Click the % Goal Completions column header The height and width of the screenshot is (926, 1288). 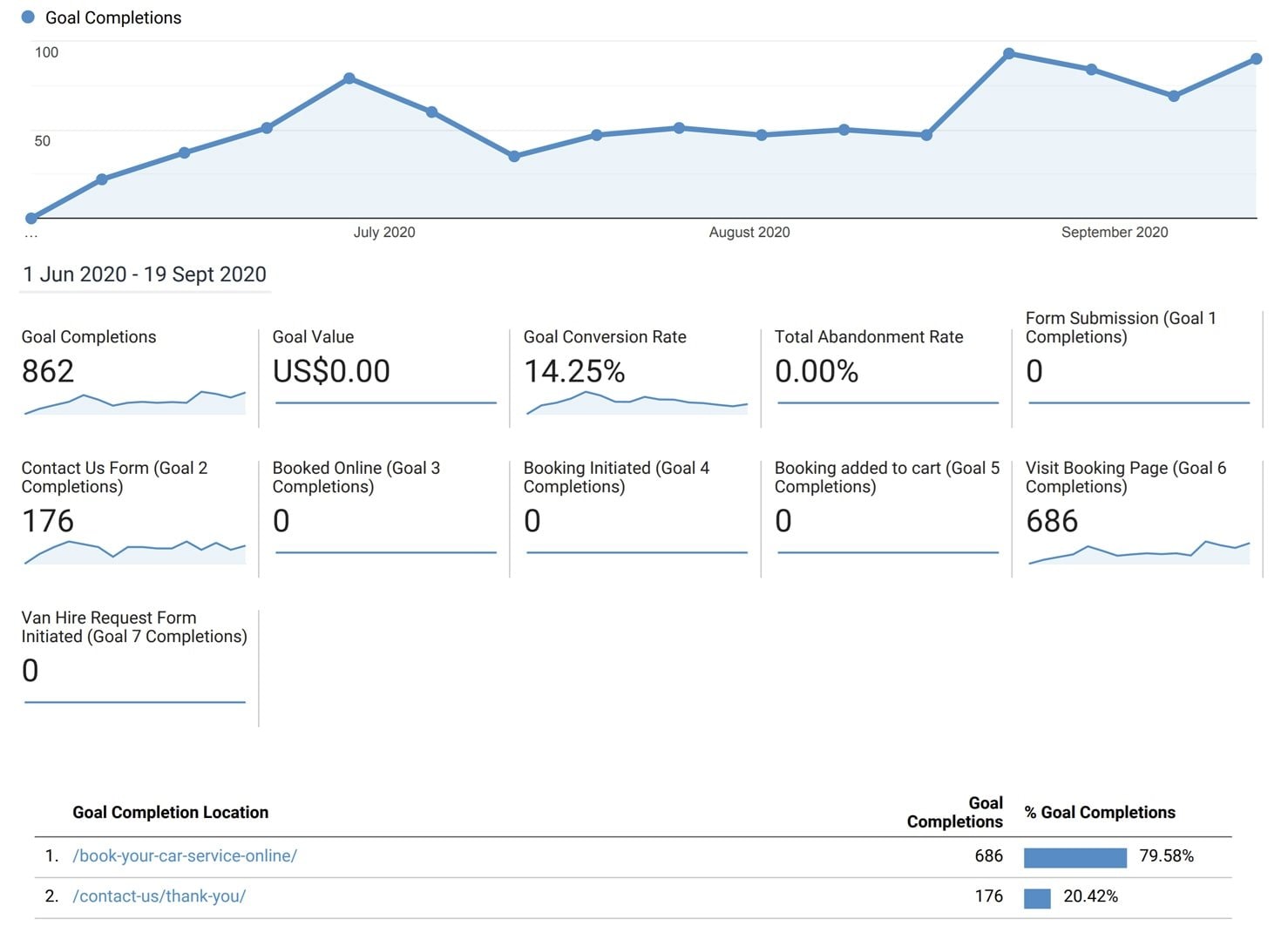(1100, 812)
